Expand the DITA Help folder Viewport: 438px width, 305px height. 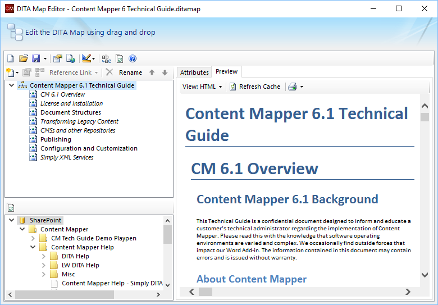pos(44,256)
